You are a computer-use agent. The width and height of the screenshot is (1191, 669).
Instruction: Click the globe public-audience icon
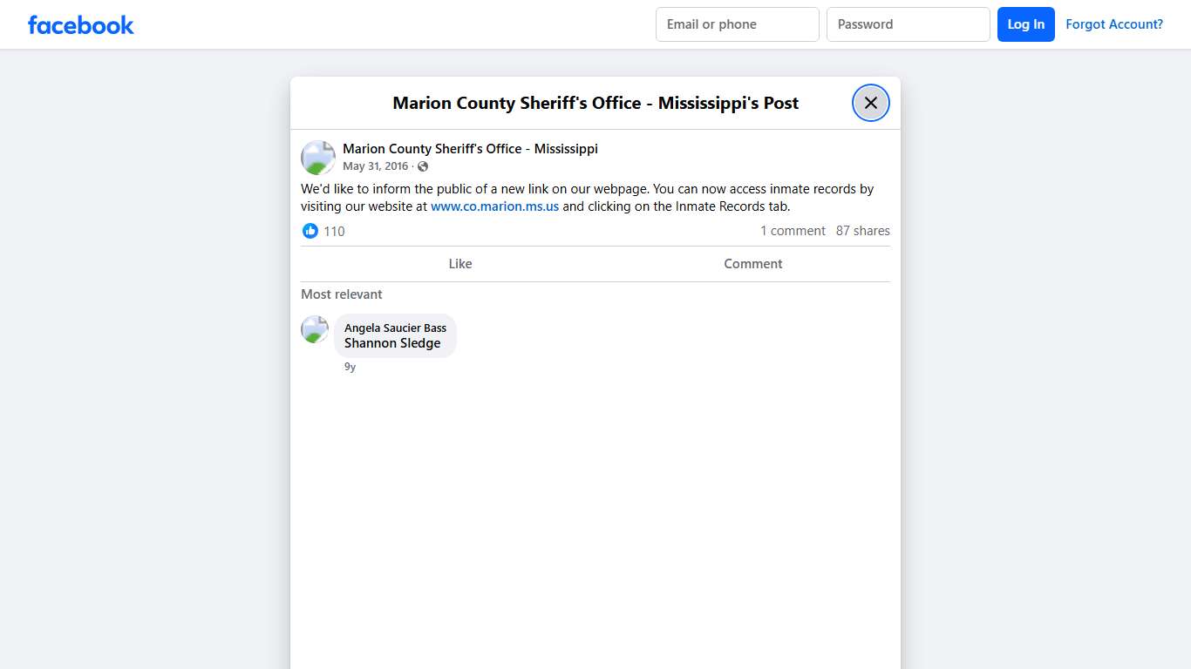coord(423,166)
